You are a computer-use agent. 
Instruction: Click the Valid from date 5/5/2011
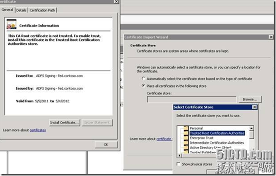[42, 101]
